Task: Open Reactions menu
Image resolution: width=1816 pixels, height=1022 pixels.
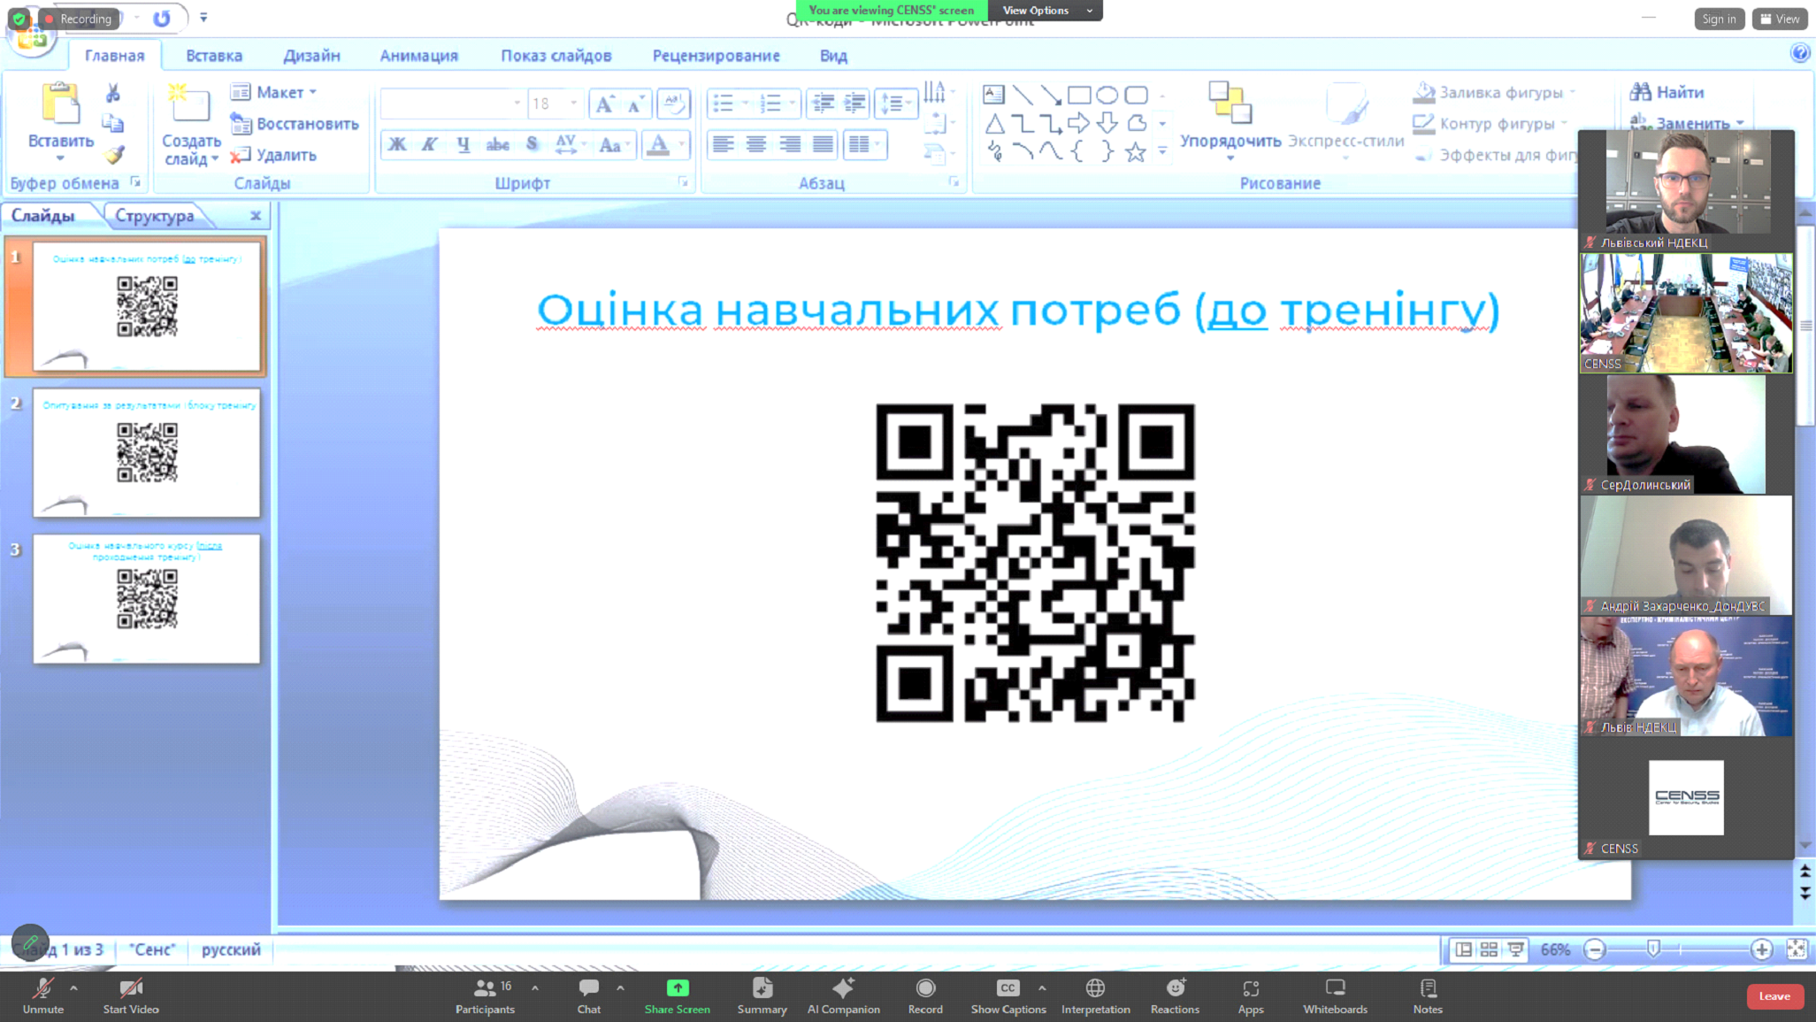Action: click(x=1175, y=995)
